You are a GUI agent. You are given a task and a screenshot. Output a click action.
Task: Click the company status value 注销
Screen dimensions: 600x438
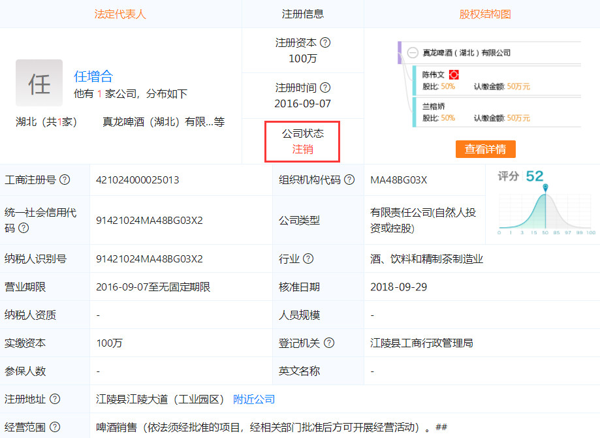pyautogui.click(x=303, y=149)
